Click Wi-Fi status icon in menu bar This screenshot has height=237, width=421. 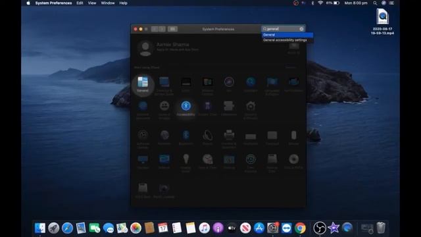320,3
